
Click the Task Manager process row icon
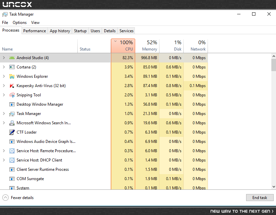pyautogui.click(x=12, y=114)
